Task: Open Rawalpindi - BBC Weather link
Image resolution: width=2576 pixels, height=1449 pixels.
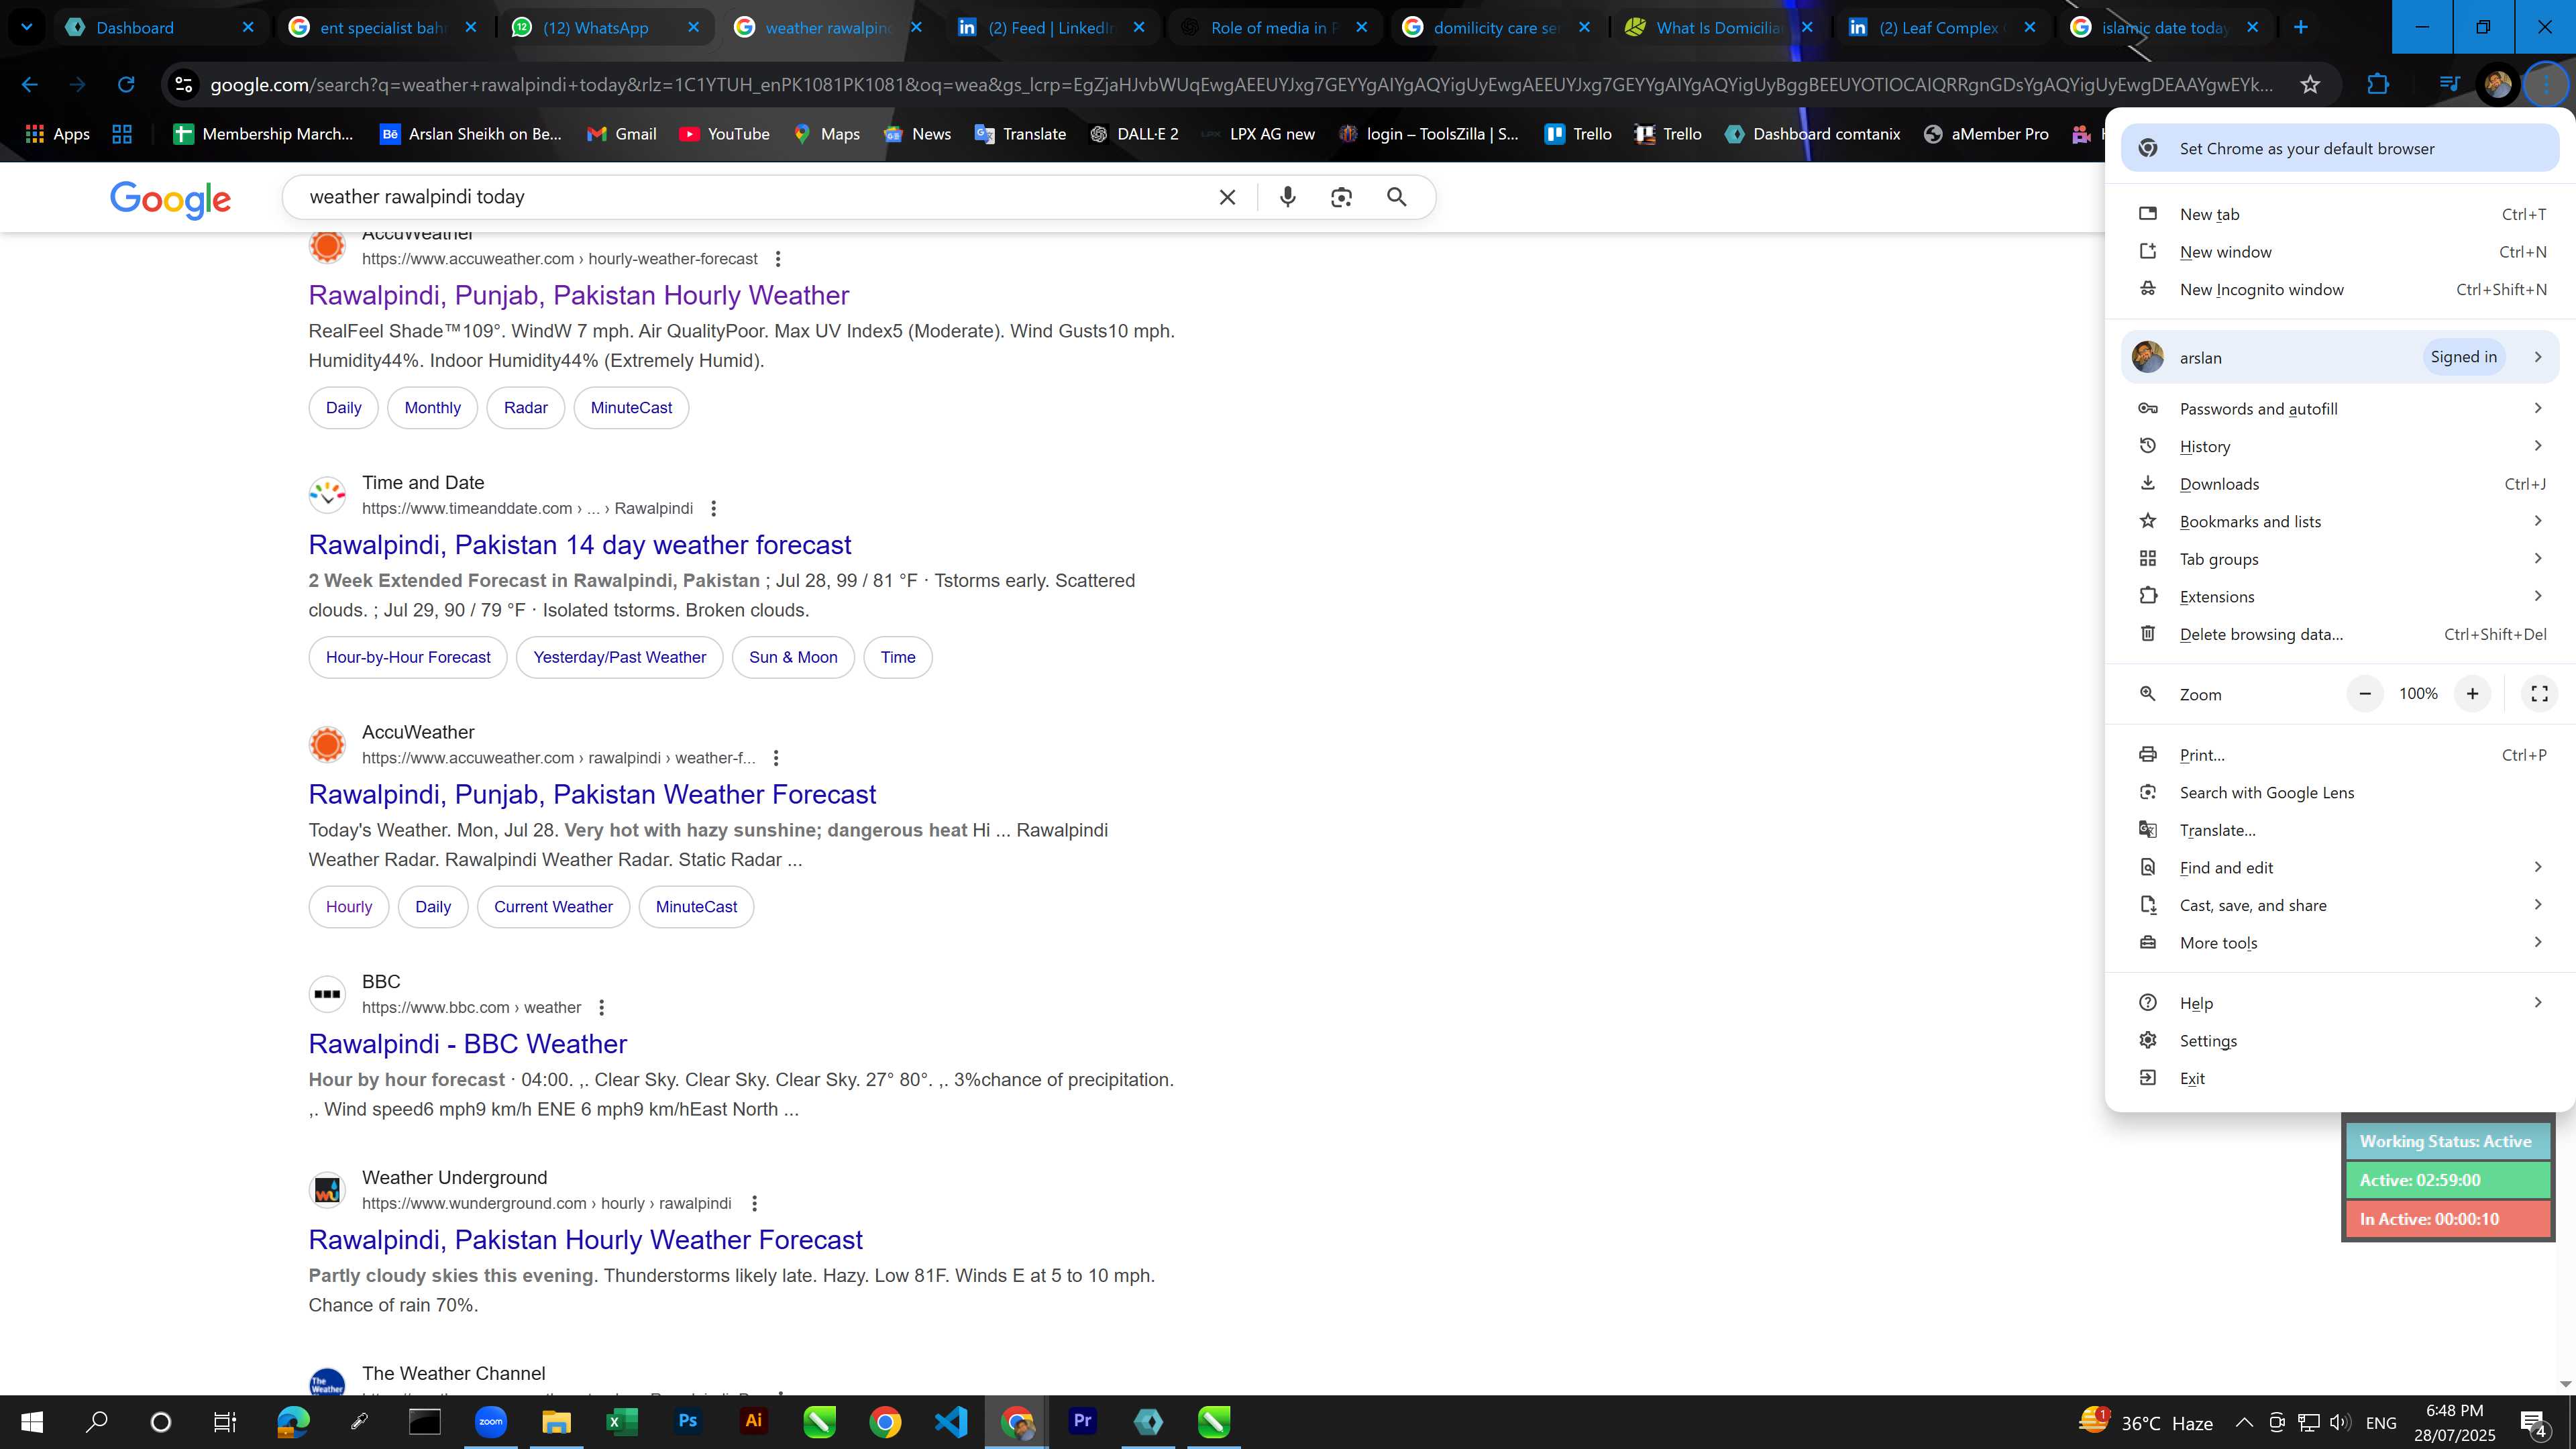Action: [468, 1044]
